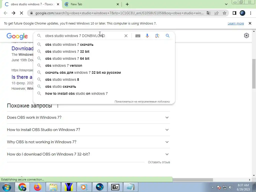Bookmark this page with the star icon
256x192 pixels.
coord(224,13)
